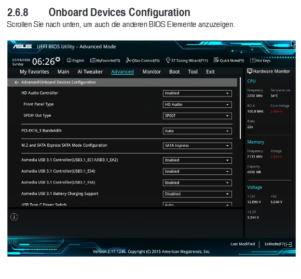Image resolution: width=301 pixels, height=279 pixels.
Task: Open Quick Note(F9) notepad icon
Action: click(216, 60)
